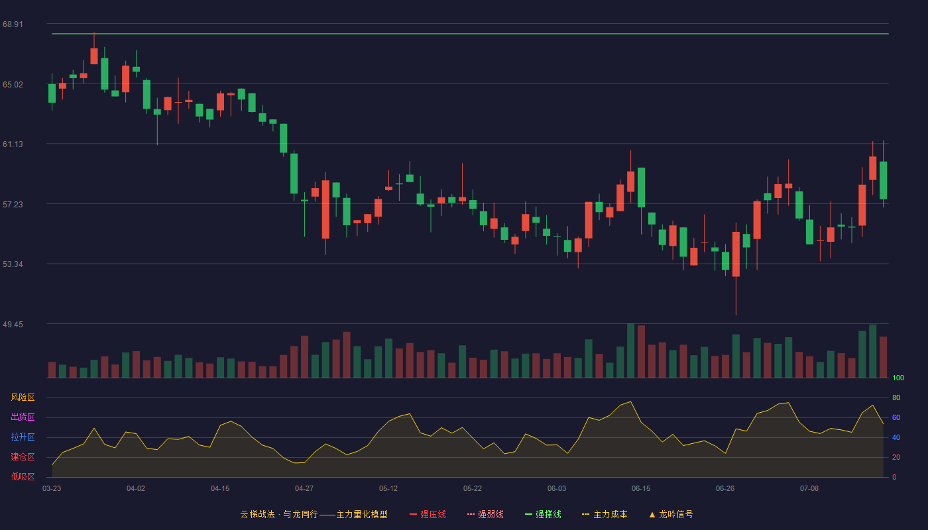The image size is (928, 530).
Task: Click the green 100 indicator scale label
Action: 898,378
